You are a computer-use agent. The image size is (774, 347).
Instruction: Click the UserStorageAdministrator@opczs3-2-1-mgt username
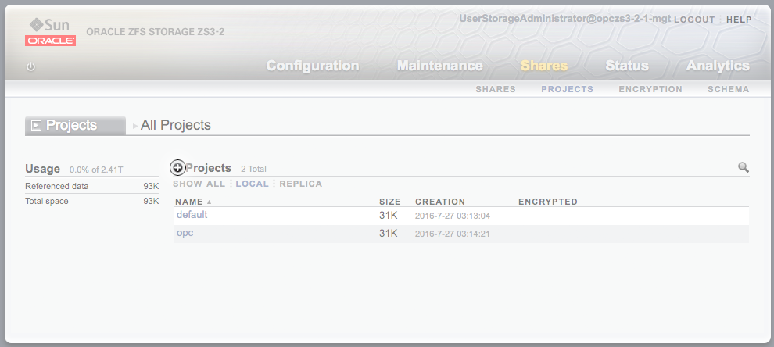[564, 19]
